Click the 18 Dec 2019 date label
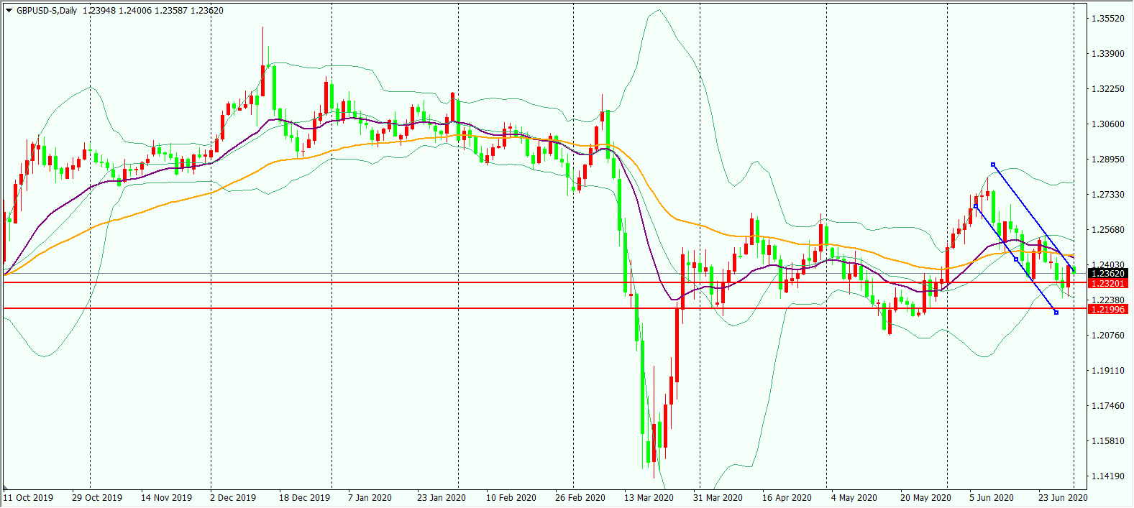Image resolution: width=1134 pixels, height=508 pixels. [304, 497]
